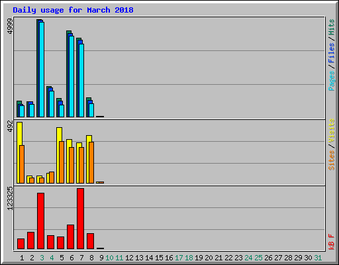Click the x-axis day label 9
Screen dimensions: 339x265
(x=101, y=258)
